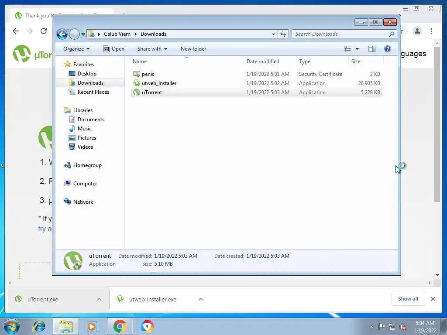Click Show all downloads button
Screen dimensions: 447x335
click(408, 298)
